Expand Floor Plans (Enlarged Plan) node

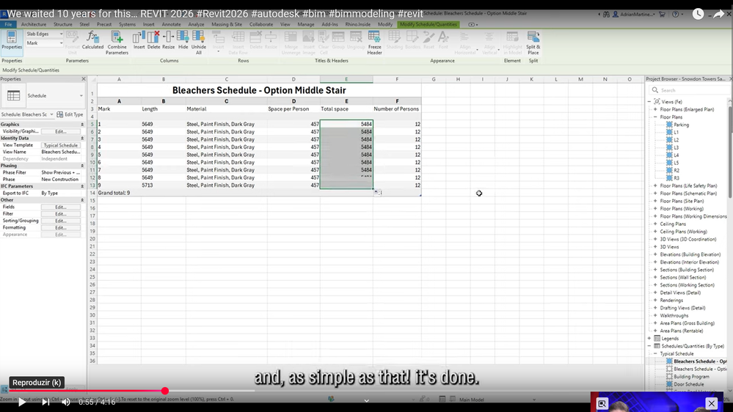[655, 109]
